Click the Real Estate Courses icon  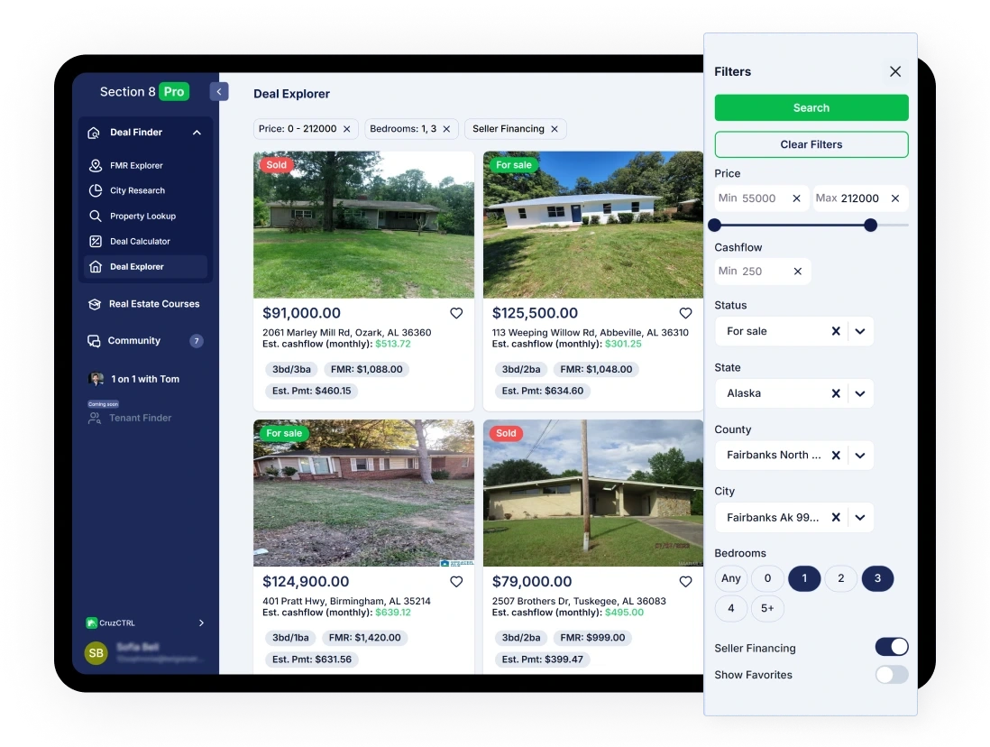click(94, 304)
